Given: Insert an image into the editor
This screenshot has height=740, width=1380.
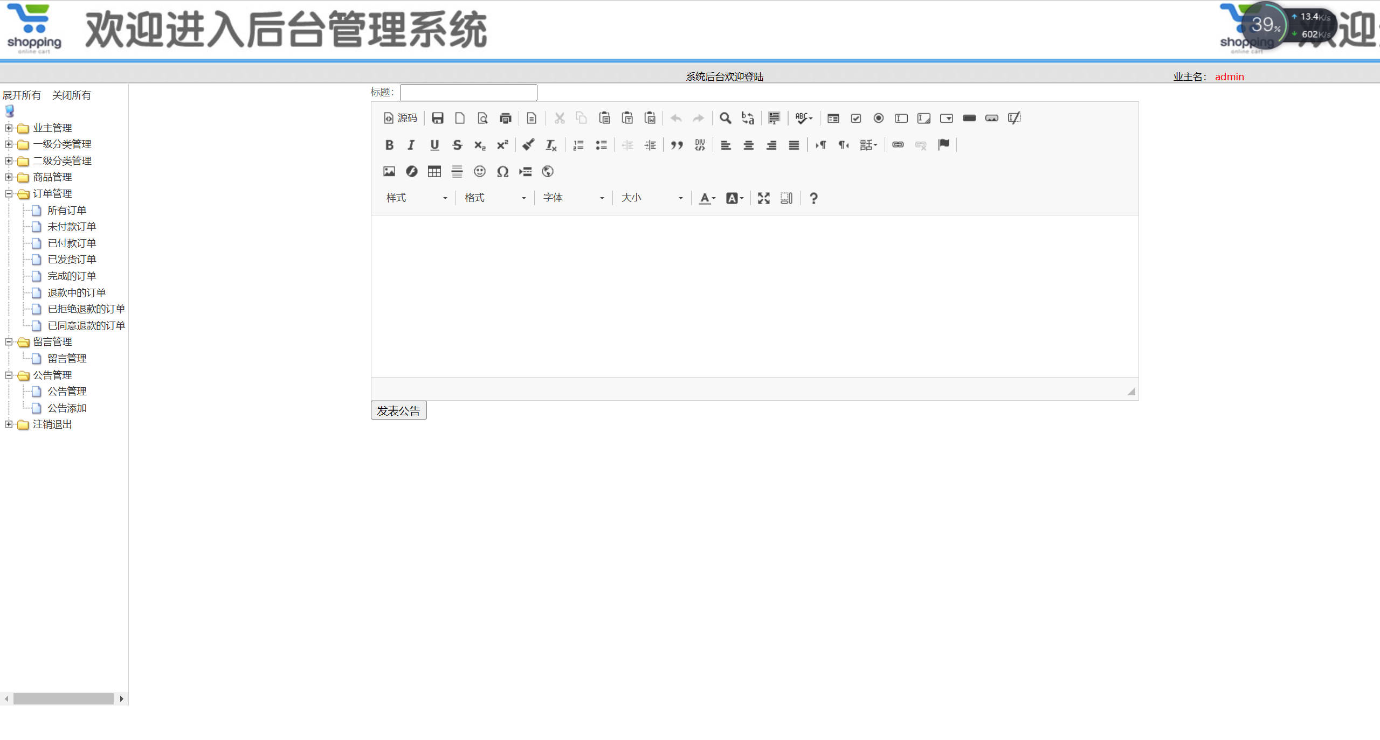Looking at the screenshot, I should pyautogui.click(x=389, y=171).
